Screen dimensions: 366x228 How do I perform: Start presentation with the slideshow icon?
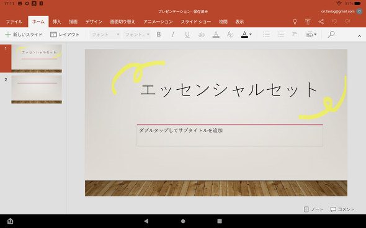tap(308, 22)
